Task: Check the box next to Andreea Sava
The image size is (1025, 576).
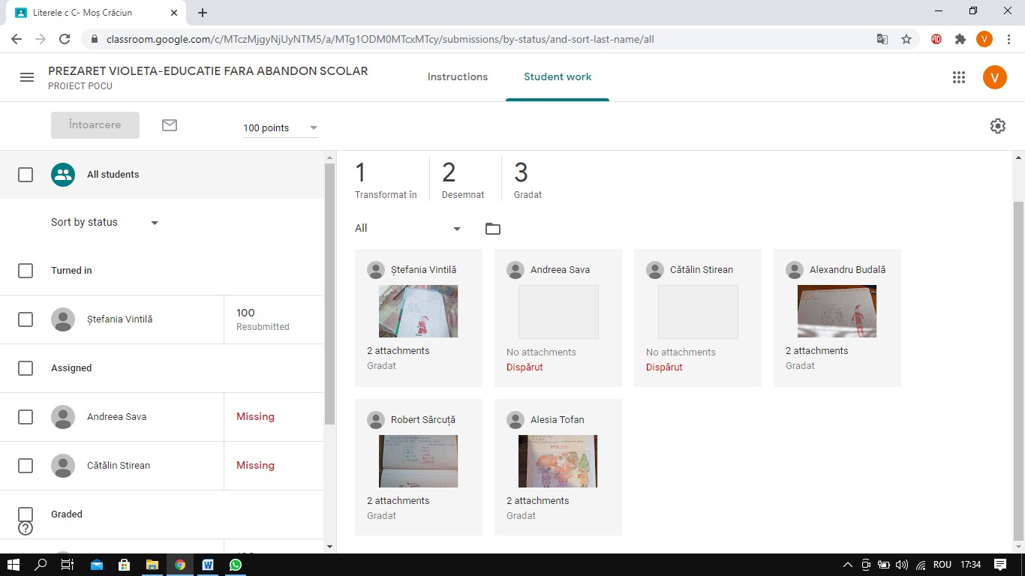Action: coord(26,417)
